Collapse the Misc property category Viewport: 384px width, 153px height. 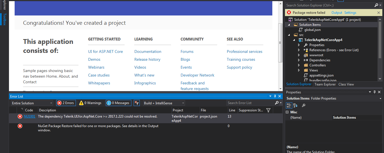(288, 112)
